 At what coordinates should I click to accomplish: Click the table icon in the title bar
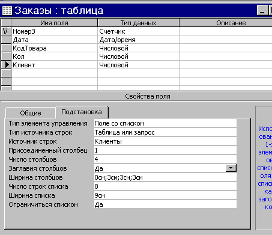point(7,10)
